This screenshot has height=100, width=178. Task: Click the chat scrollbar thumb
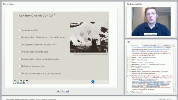tap(174, 86)
